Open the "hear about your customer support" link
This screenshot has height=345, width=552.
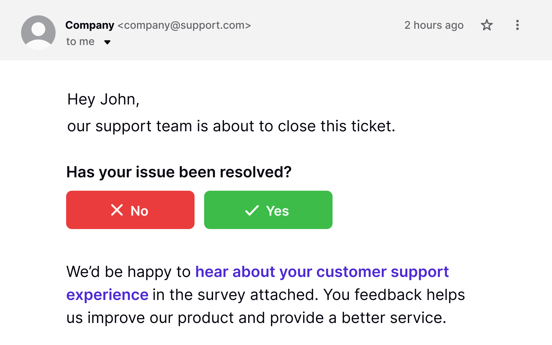point(322,272)
